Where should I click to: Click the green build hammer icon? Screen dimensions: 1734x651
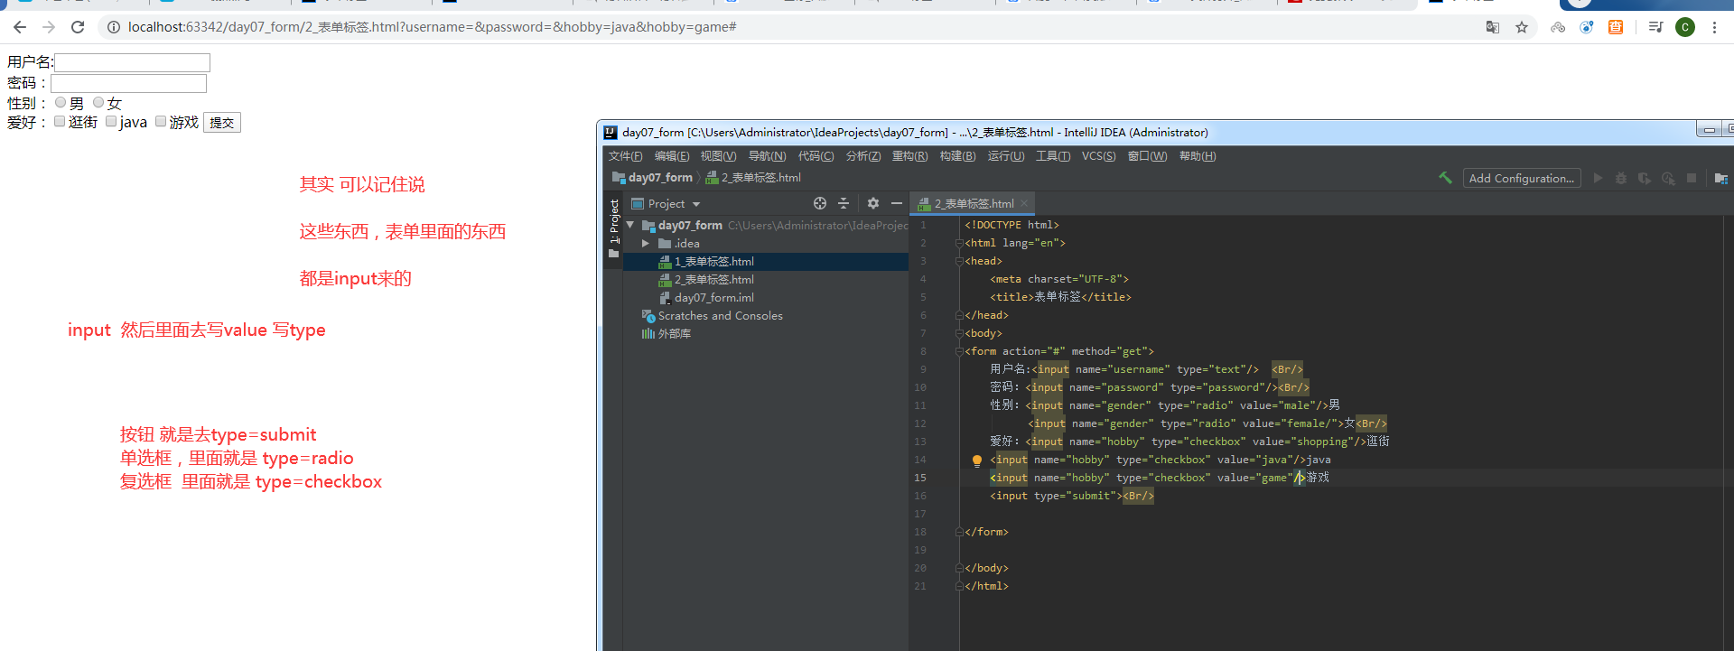point(1445,178)
